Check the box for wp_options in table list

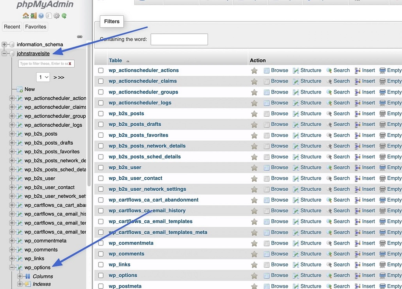(101, 275)
